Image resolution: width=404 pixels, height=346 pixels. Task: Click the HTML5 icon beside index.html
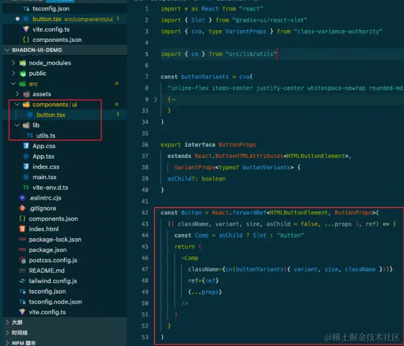22,229
